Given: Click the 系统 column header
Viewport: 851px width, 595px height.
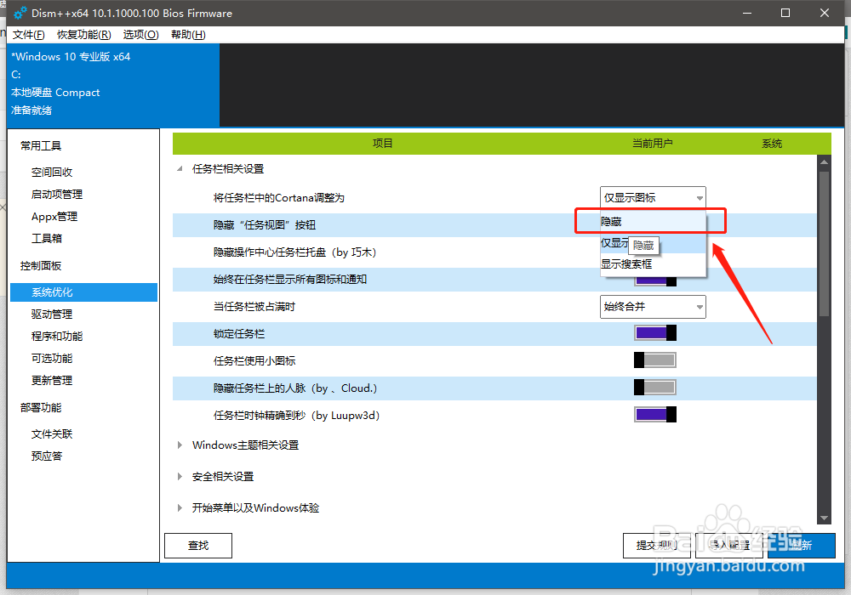Looking at the screenshot, I should 772,144.
